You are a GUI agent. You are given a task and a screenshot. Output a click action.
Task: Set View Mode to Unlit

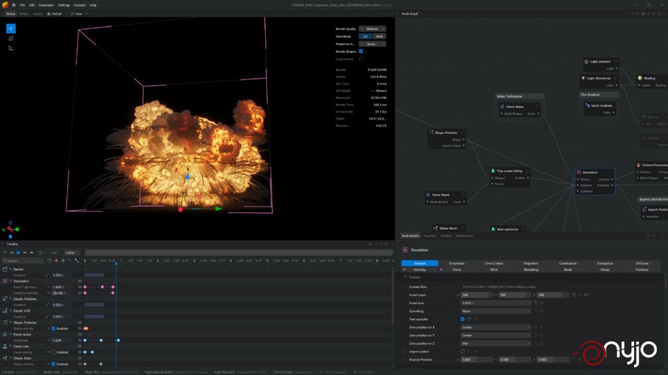(380, 37)
